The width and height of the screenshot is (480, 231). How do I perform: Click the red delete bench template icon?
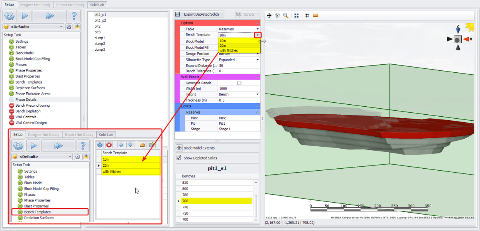[x=109, y=145]
